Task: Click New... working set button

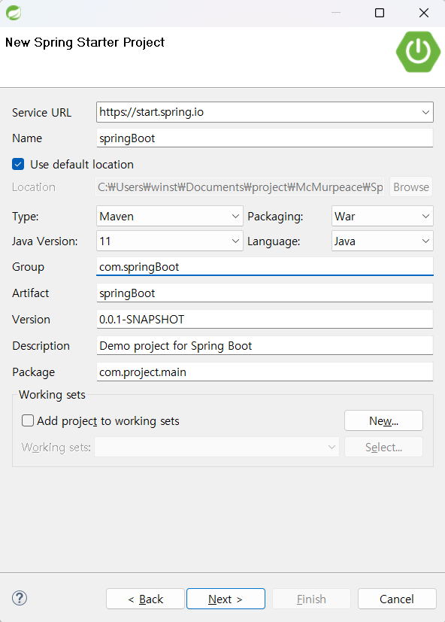Action: click(383, 420)
